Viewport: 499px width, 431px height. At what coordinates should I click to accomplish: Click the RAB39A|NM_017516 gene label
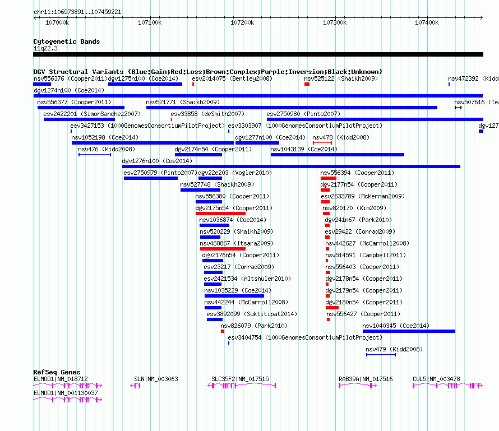click(366, 379)
